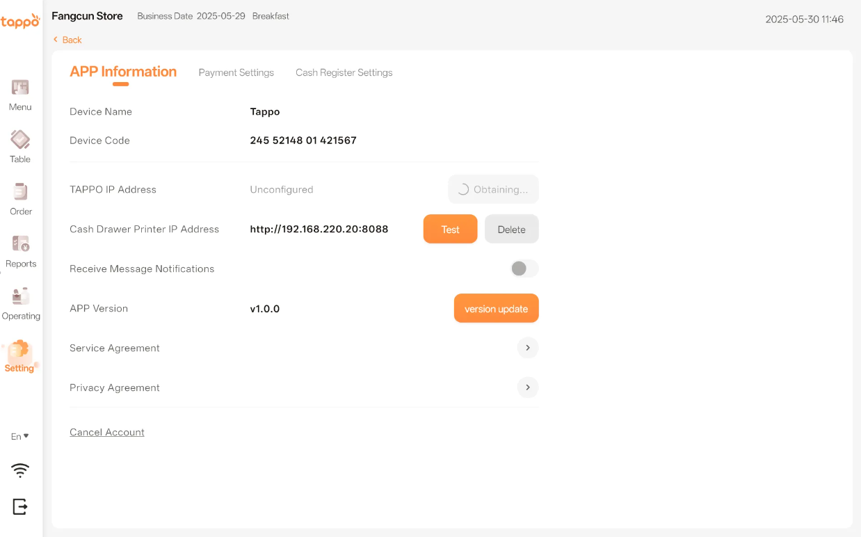Enable Receive Message Notifications toggle

[524, 268]
